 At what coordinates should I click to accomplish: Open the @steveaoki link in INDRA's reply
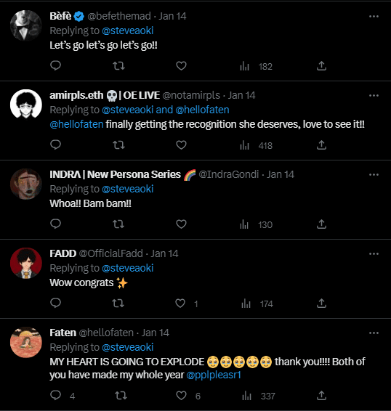click(127, 189)
